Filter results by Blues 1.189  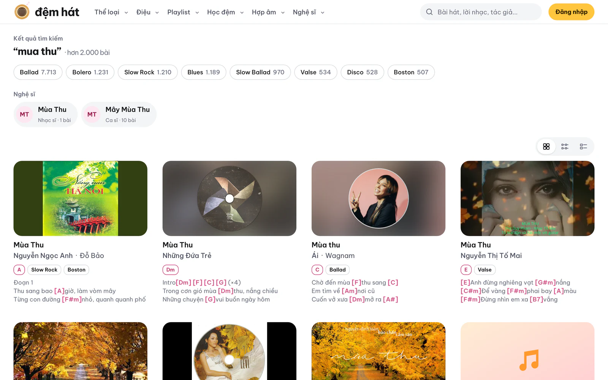click(x=204, y=72)
